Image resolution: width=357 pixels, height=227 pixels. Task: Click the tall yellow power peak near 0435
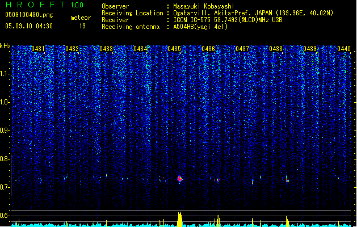click(x=180, y=219)
